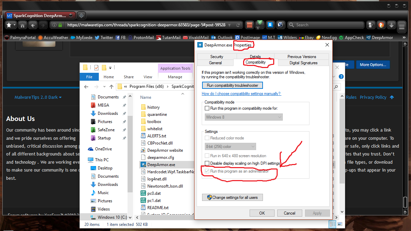The image size is (411, 231).
Task: Open a new browser tab with the plus button
Action: pos(81,16)
